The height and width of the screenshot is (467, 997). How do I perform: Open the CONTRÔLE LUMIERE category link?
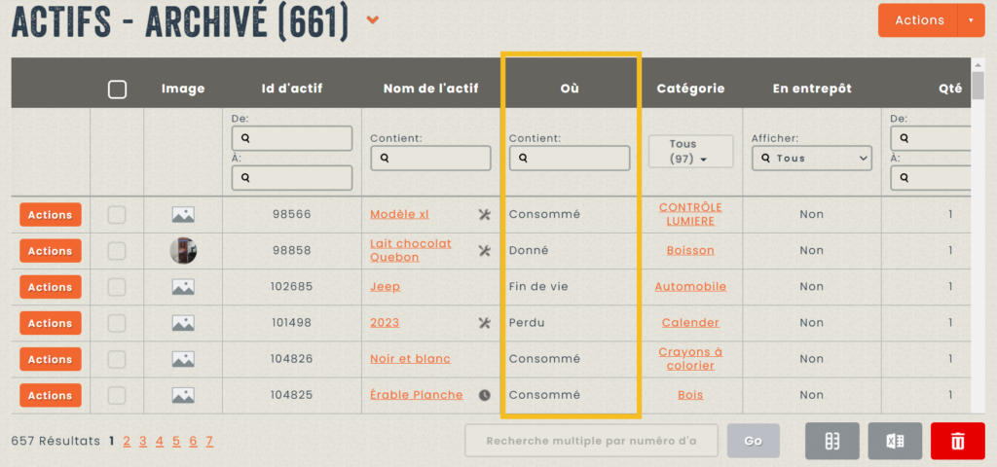tap(690, 214)
